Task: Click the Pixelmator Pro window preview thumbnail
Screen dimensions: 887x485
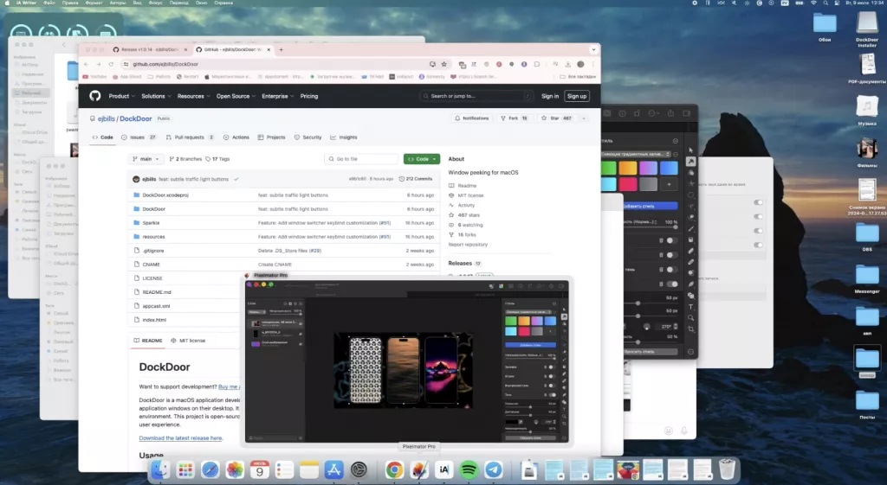Action: [x=407, y=361]
